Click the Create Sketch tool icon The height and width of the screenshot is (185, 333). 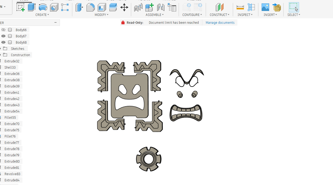[21, 7]
